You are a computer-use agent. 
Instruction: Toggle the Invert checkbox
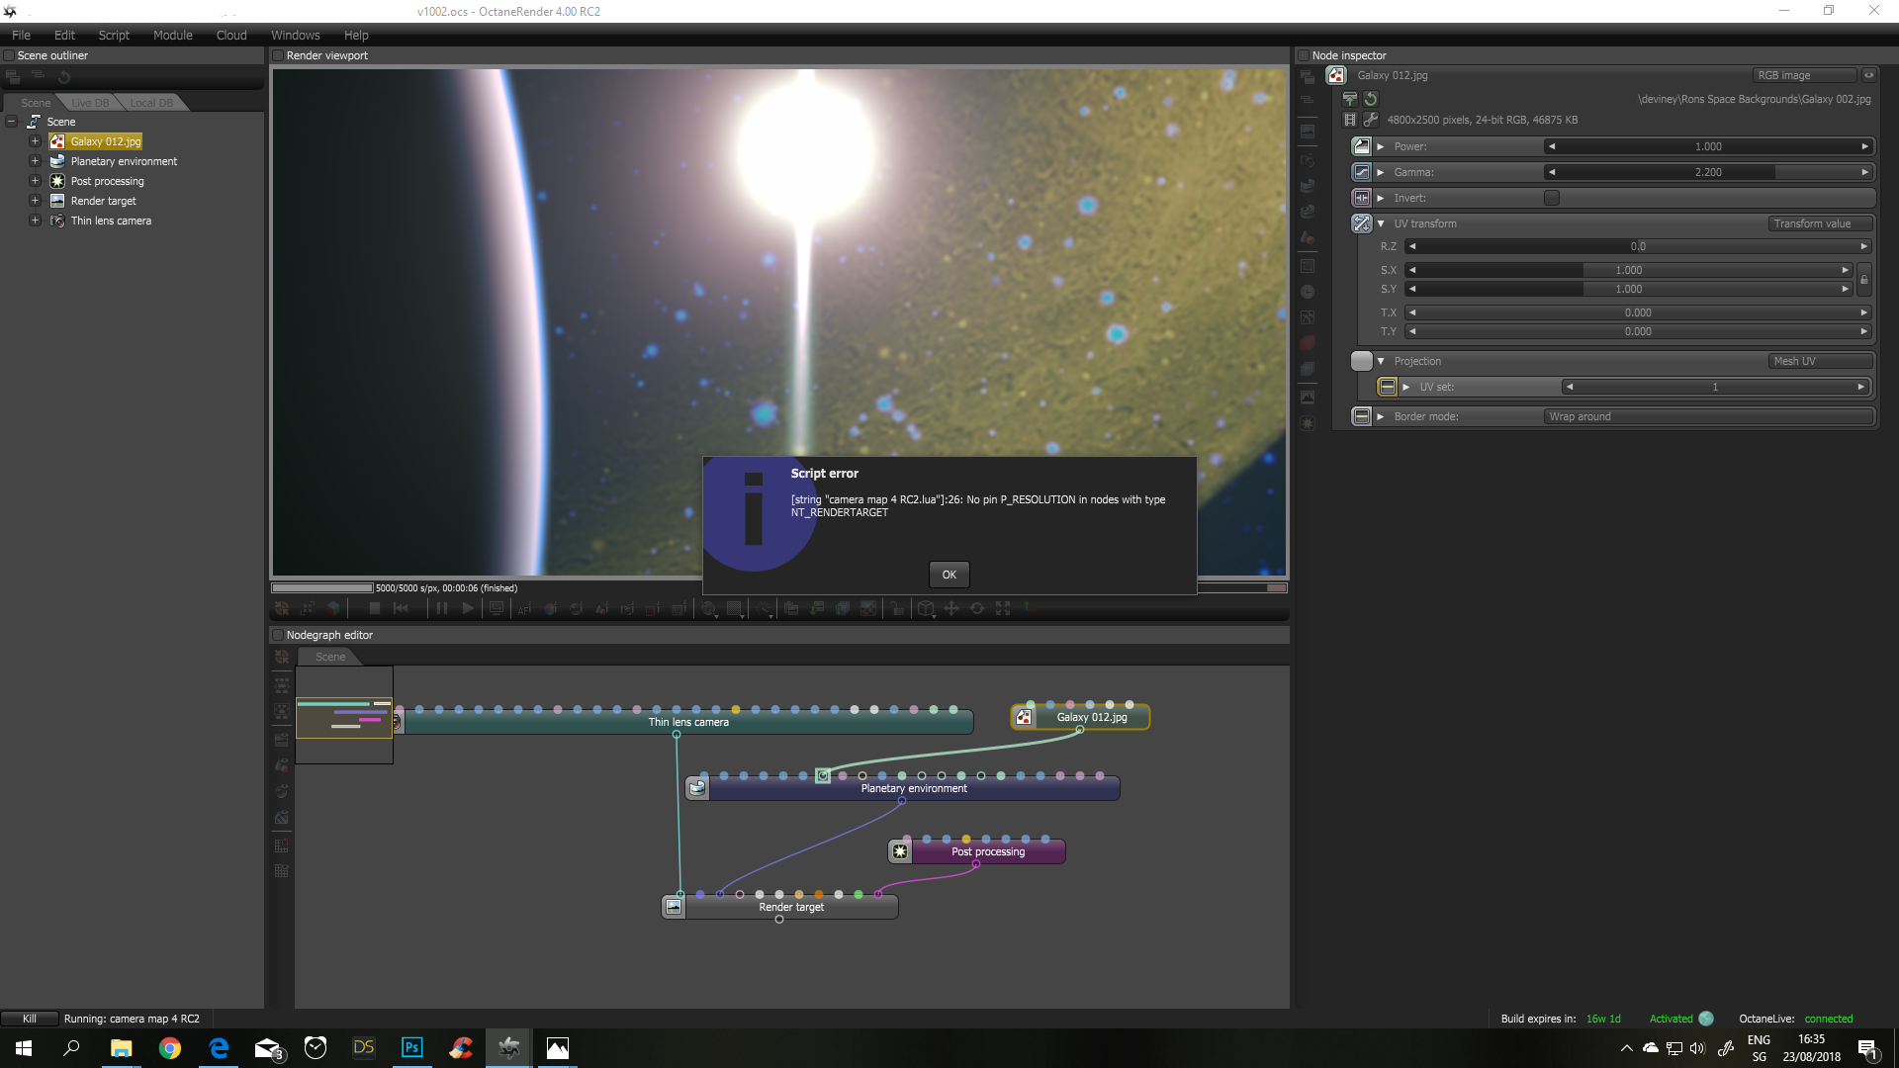pos(1552,198)
